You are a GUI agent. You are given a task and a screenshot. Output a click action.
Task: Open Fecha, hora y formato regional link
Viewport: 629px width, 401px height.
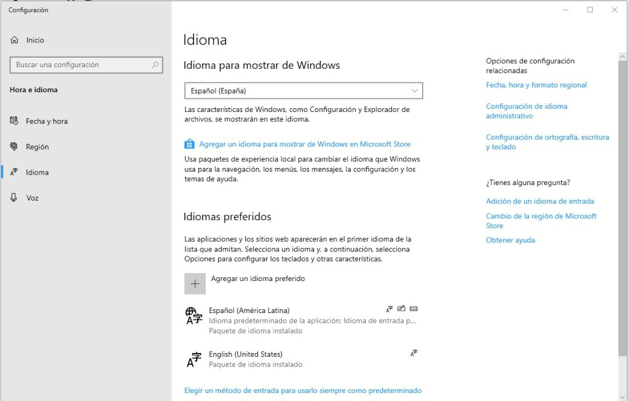[x=536, y=85]
